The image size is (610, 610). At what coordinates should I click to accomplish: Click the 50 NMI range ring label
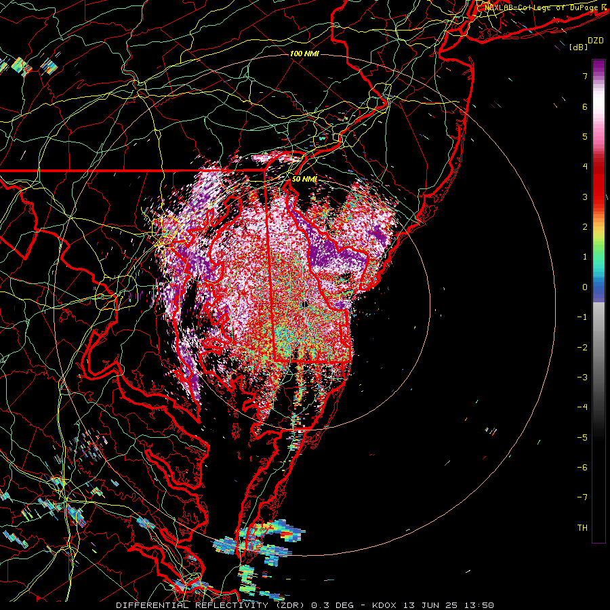pos(304,180)
